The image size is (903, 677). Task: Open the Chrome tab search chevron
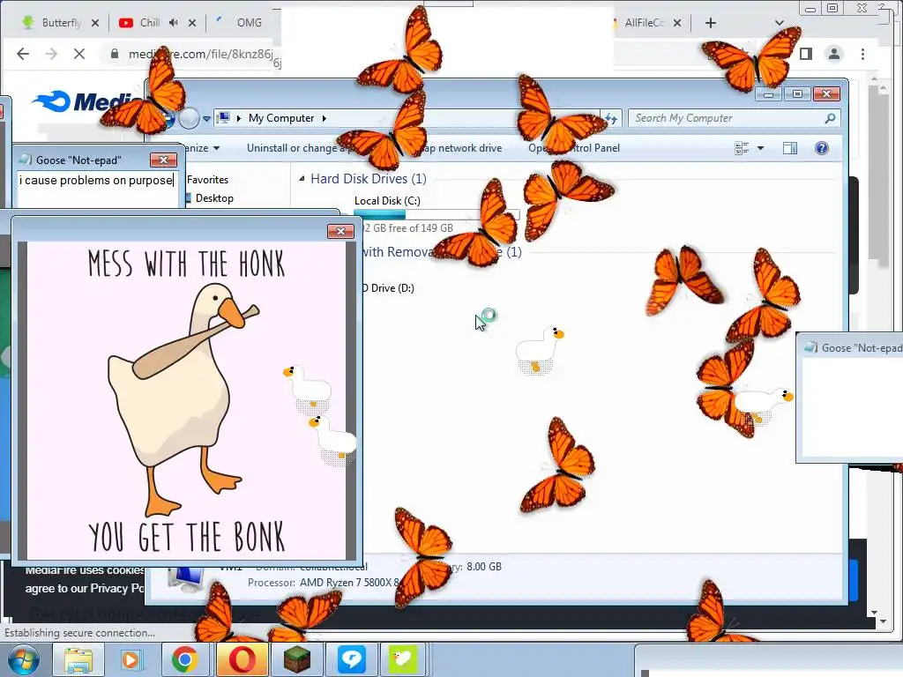pos(780,22)
